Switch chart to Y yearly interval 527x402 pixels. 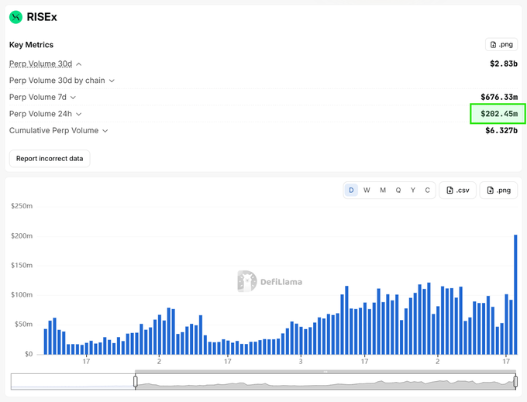pyautogui.click(x=413, y=191)
